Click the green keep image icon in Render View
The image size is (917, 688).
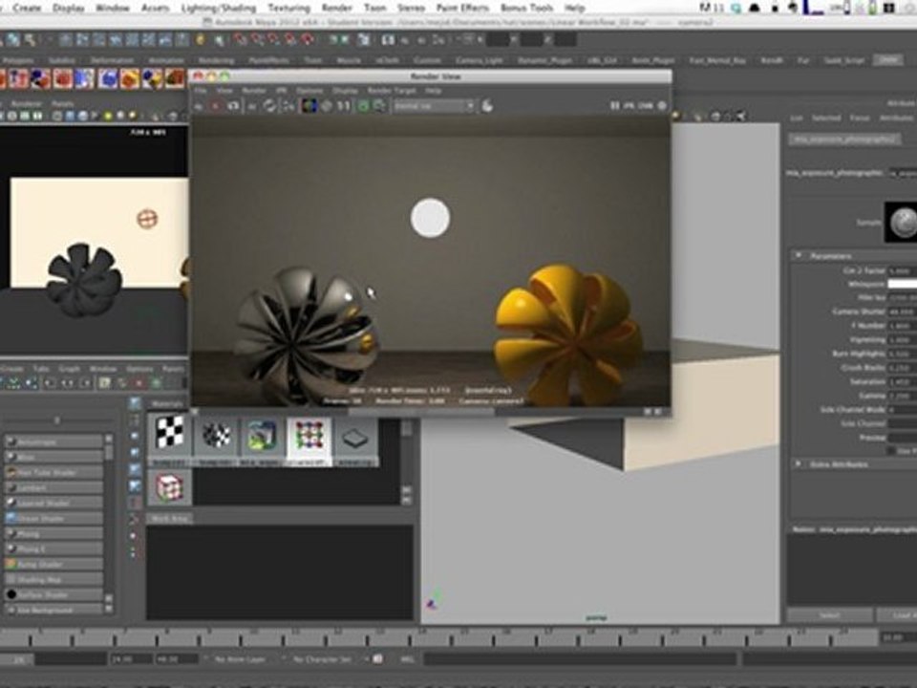click(363, 106)
